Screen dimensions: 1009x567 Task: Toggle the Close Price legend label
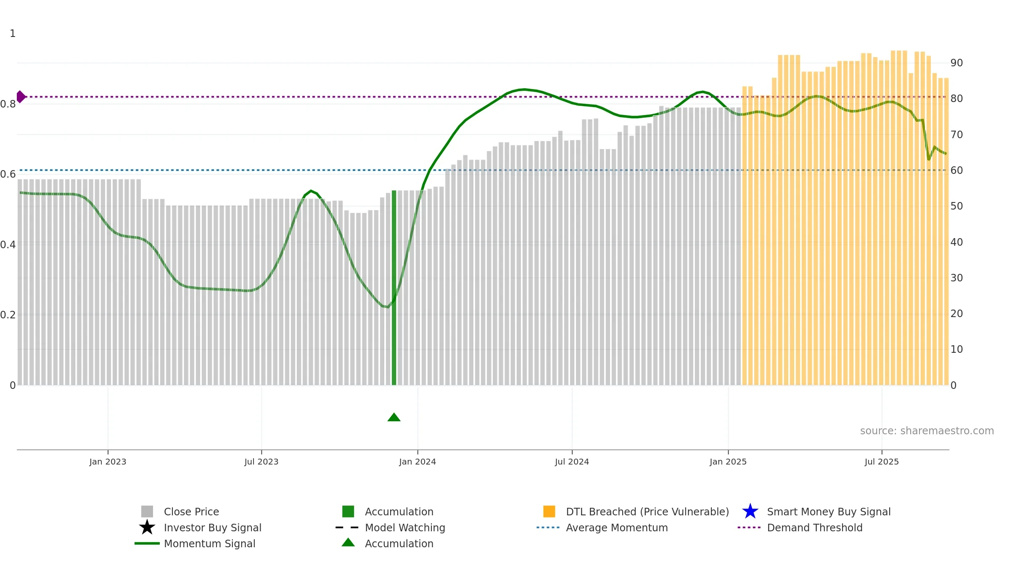(191, 512)
